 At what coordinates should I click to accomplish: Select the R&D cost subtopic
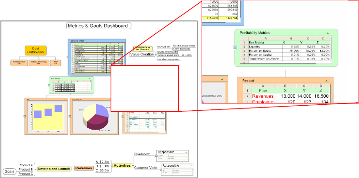click(56, 63)
